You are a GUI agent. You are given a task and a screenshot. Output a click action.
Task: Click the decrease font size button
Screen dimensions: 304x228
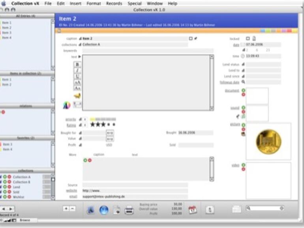(77, 88)
